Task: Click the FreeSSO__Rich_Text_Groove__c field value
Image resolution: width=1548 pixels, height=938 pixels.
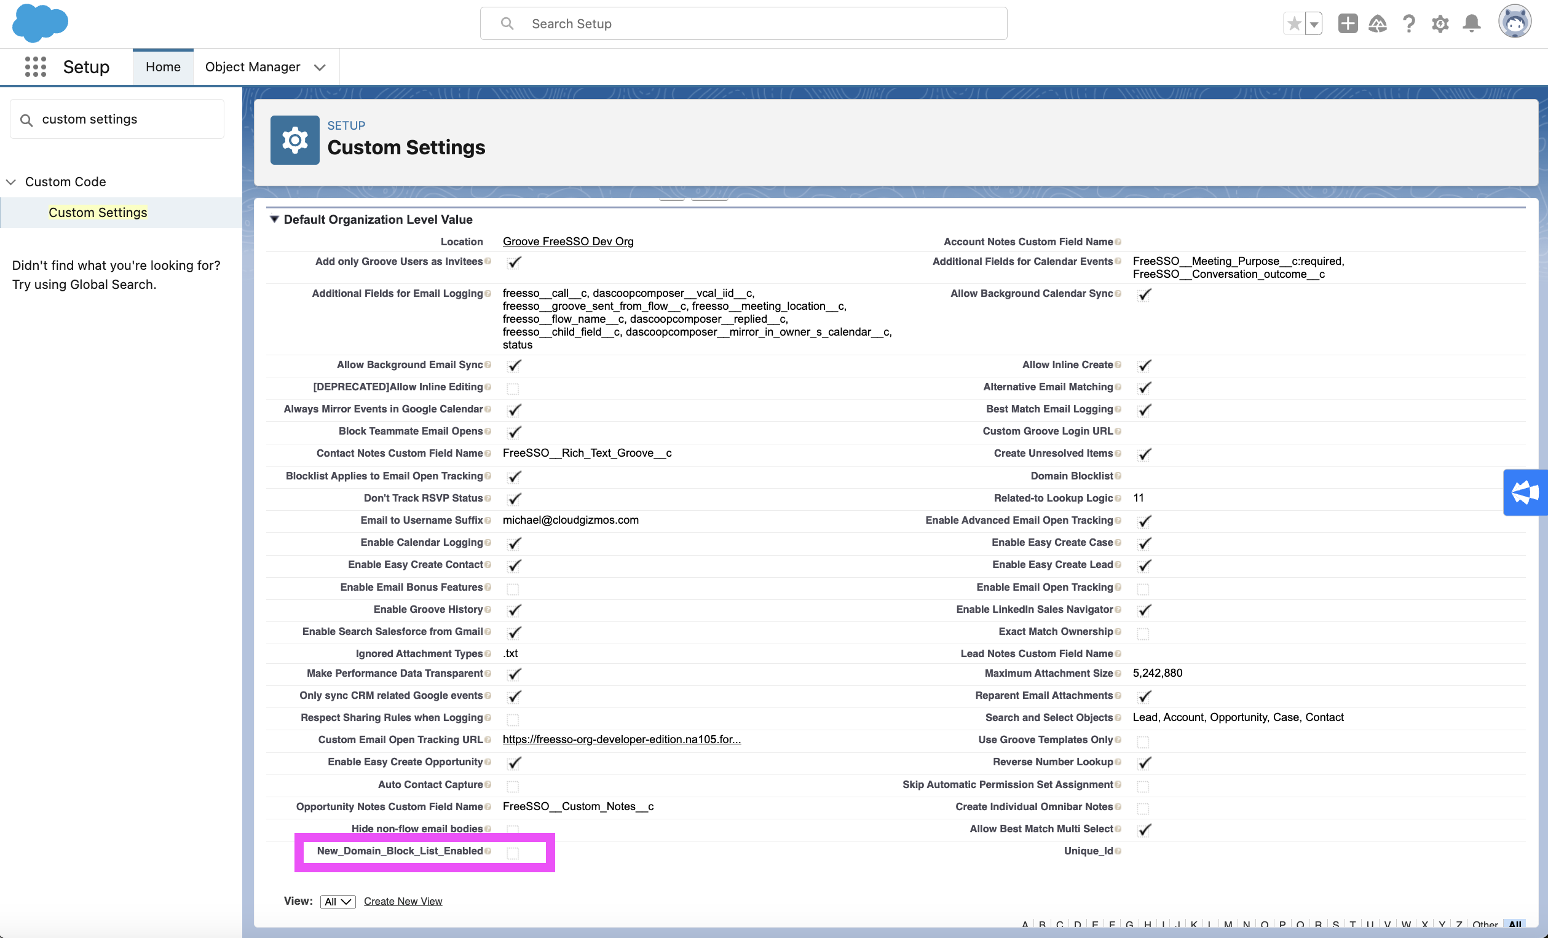Action: (x=586, y=453)
